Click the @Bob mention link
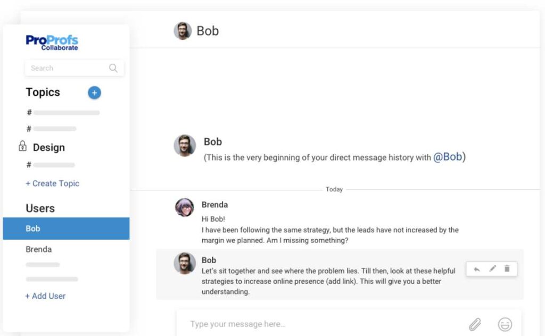This screenshot has height=336, width=545. tap(448, 157)
